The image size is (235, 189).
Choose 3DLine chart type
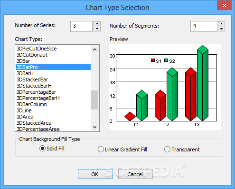click(53, 110)
